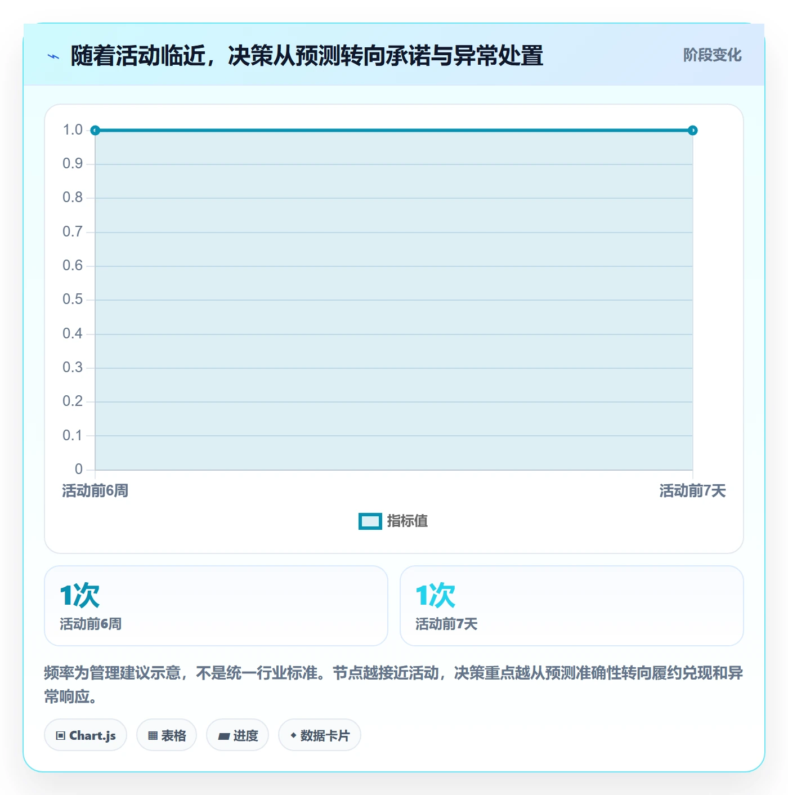Click the 进度 tag
The width and height of the screenshot is (788, 795).
238,735
